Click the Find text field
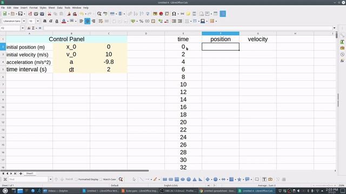This screenshot has width=346, height=194. [x=29, y=179]
